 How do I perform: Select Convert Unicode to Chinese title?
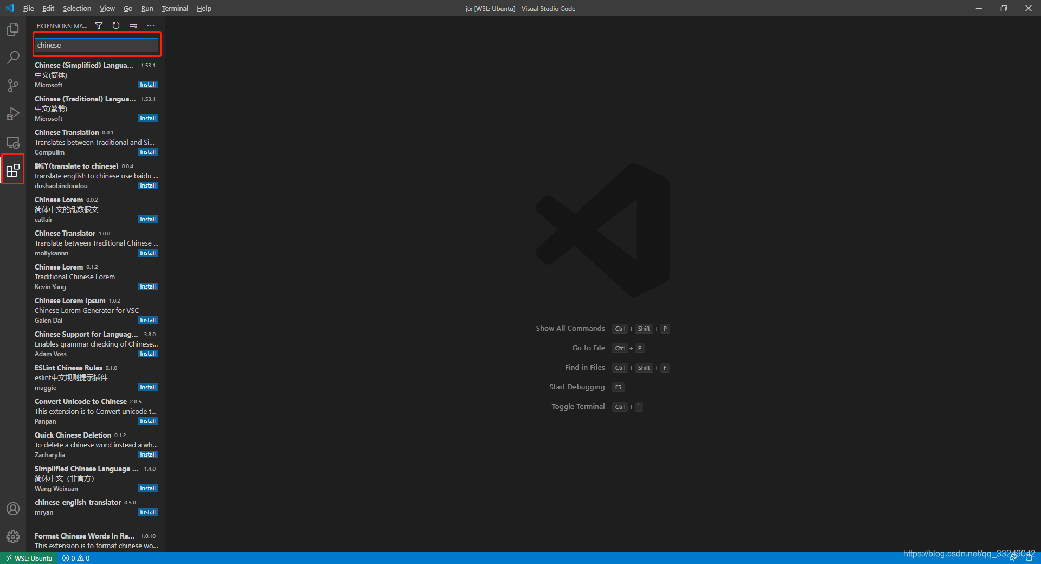pyautogui.click(x=81, y=401)
